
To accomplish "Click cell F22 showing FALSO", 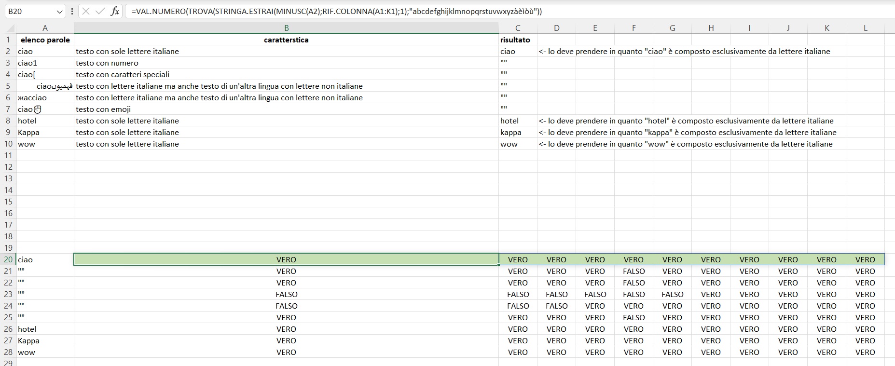I will 633,283.
